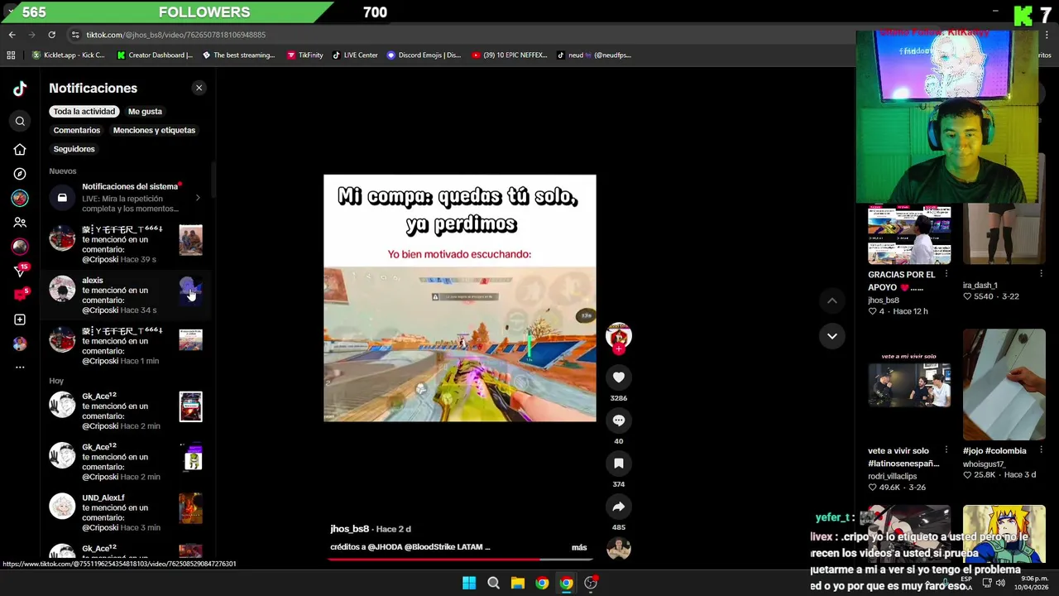Open the 10 EPIC NEFFEX YouTube bookmark
This screenshot has height=596, width=1059.
[x=509, y=55]
